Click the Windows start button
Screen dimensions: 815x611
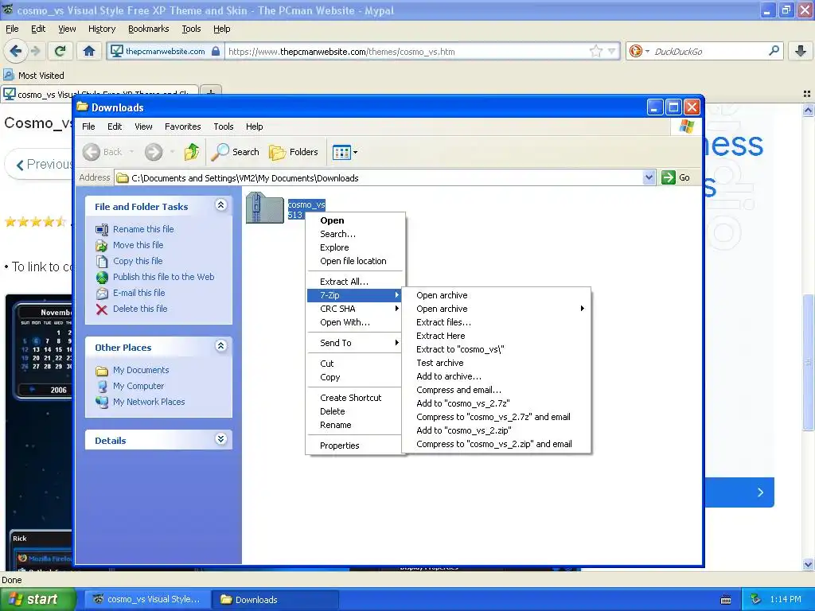(37, 599)
